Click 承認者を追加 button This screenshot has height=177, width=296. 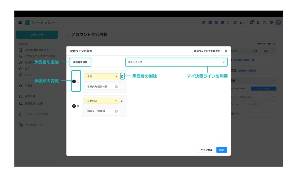(x=80, y=62)
